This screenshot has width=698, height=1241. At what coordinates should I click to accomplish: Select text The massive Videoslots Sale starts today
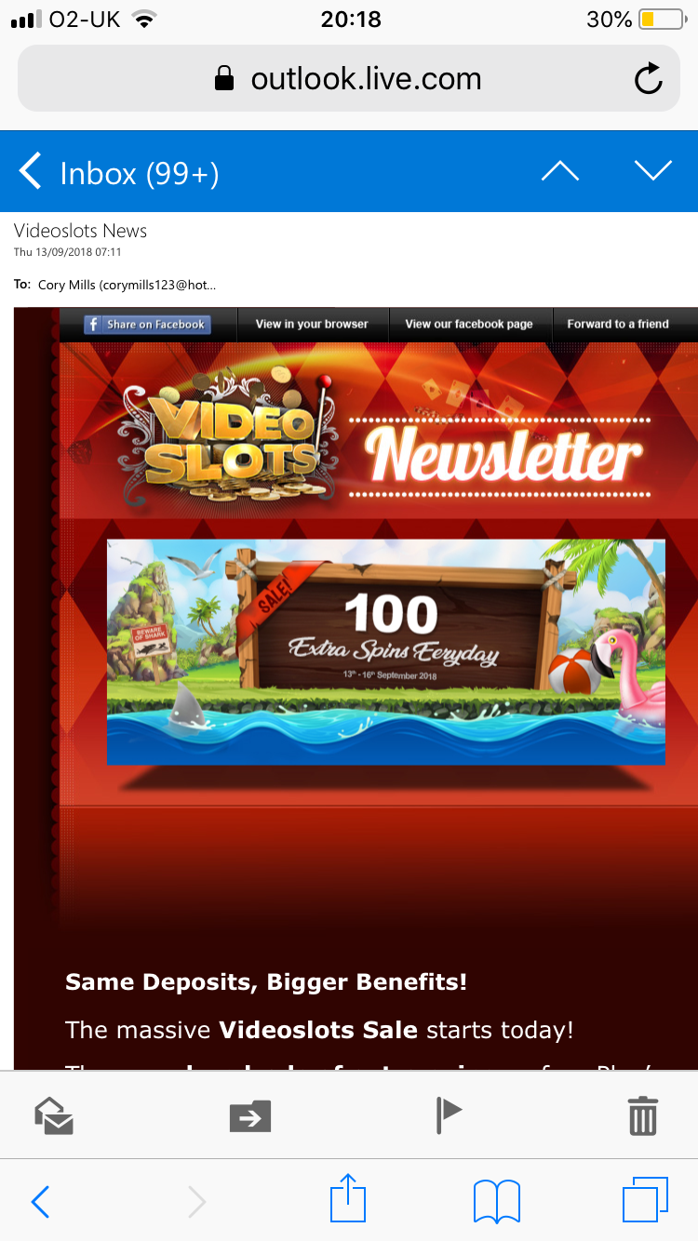319,1031
